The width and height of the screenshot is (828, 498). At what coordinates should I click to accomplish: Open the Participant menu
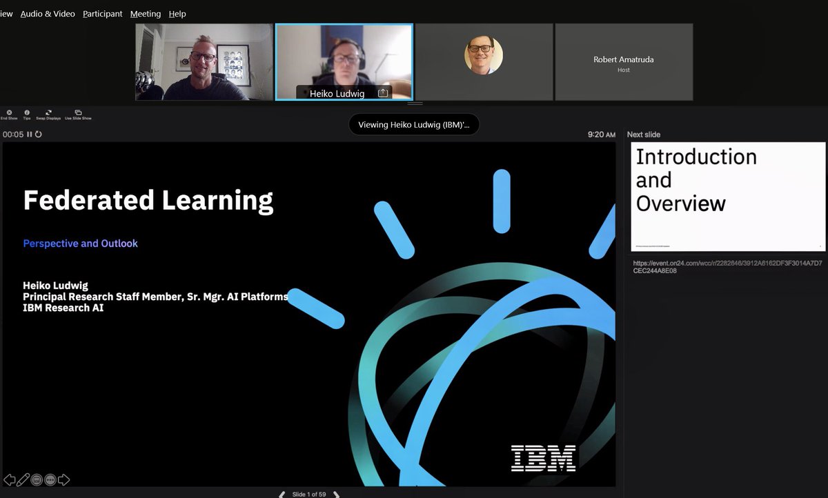pos(103,14)
